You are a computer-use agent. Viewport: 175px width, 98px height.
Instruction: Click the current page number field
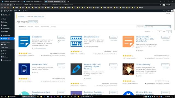pyautogui.click(x=159, y=32)
